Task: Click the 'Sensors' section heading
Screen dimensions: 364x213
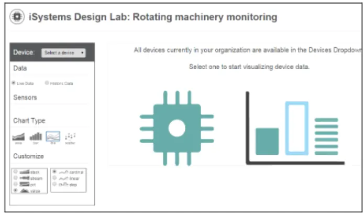Action: point(25,97)
